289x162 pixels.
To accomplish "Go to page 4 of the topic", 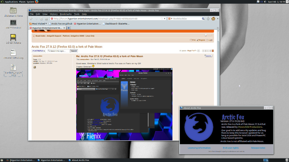I will tap(205, 51).
